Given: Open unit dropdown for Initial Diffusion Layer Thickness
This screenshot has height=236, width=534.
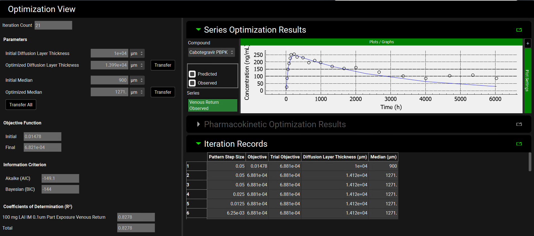Looking at the screenshot, I should click(137, 53).
